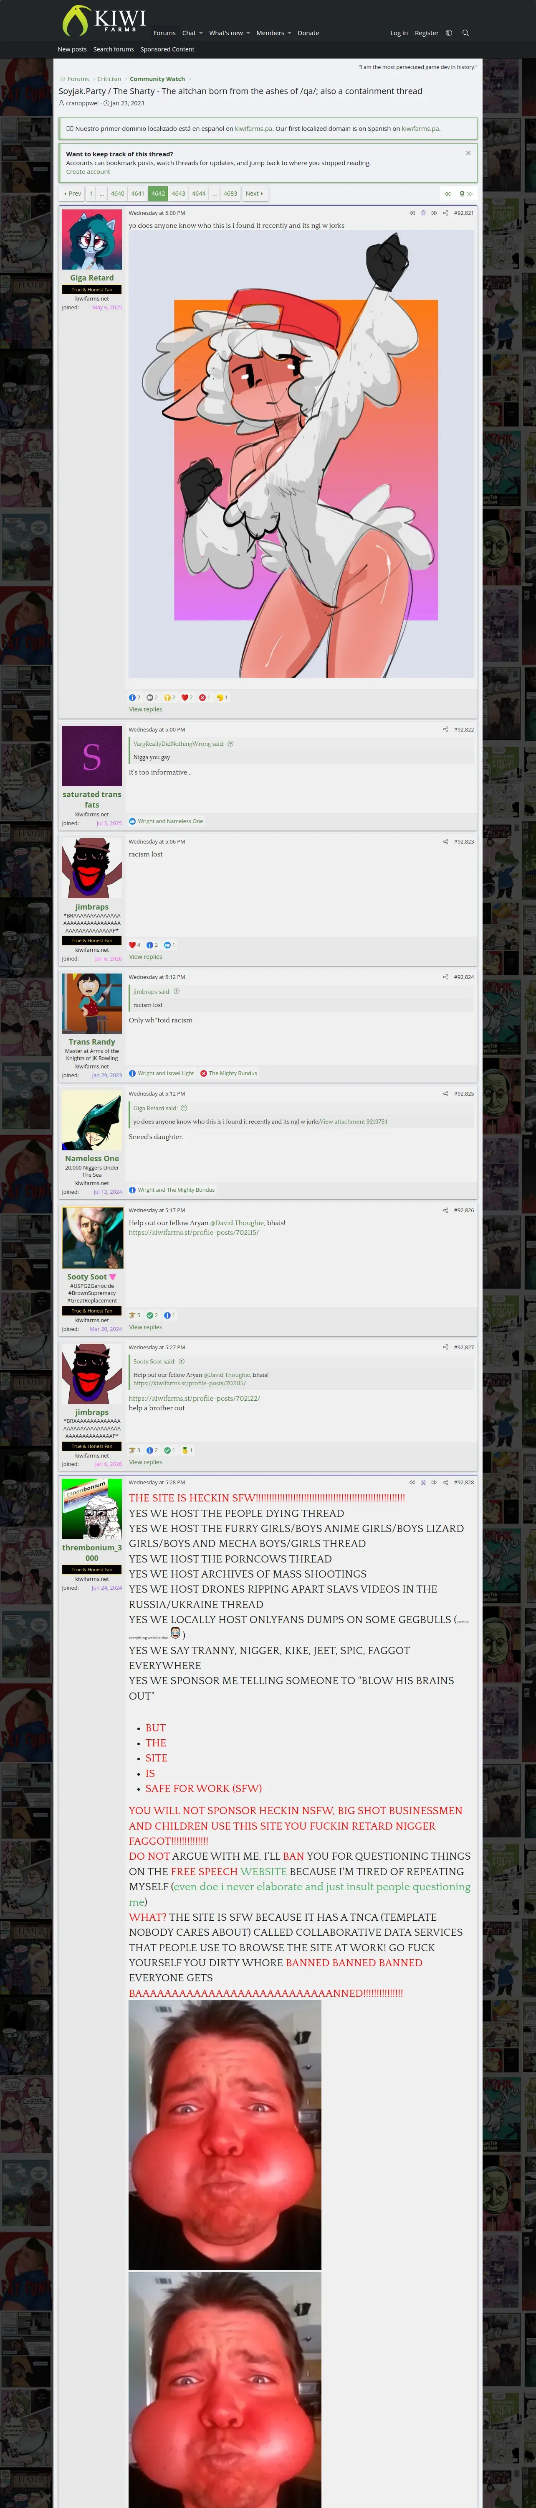Open thread starter cranoppwel's profile

pyautogui.click(x=82, y=103)
